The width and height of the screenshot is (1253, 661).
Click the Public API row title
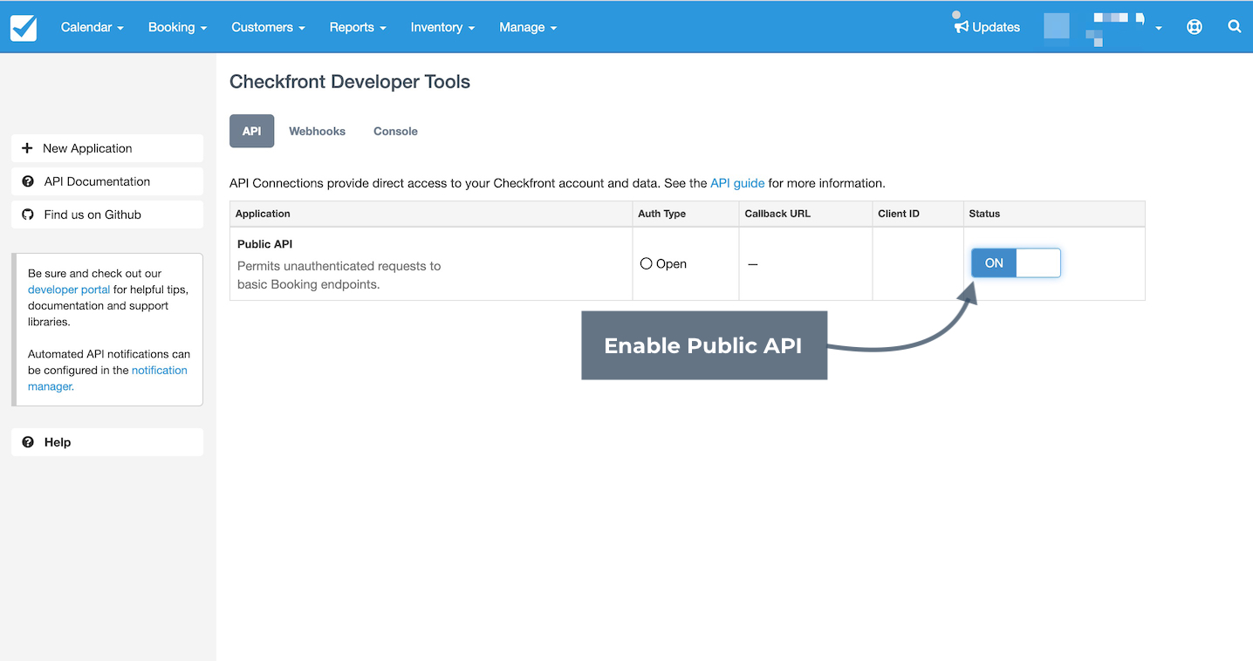coord(265,244)
